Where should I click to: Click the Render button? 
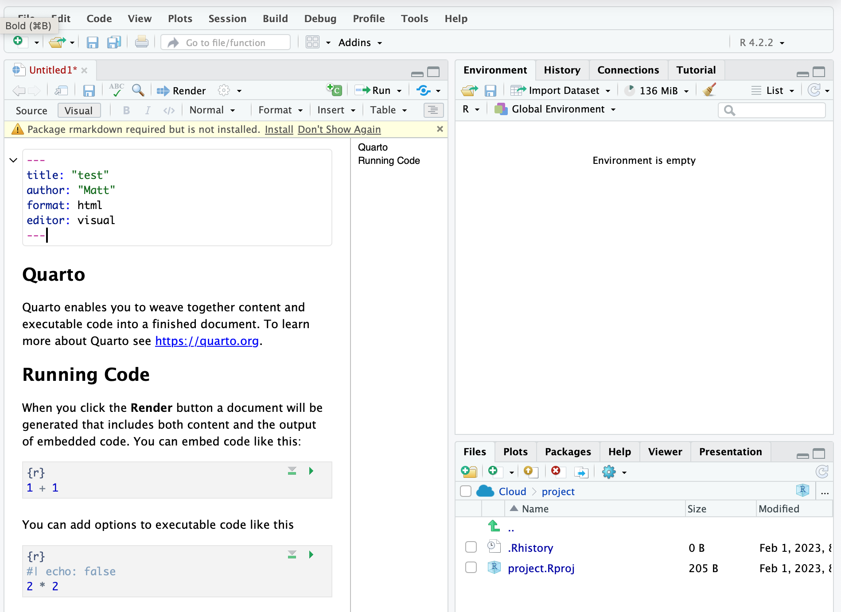(181, 91)
